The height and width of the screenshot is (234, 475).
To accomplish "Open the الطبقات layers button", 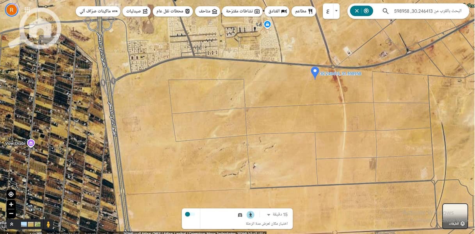I will coord(455,216).
